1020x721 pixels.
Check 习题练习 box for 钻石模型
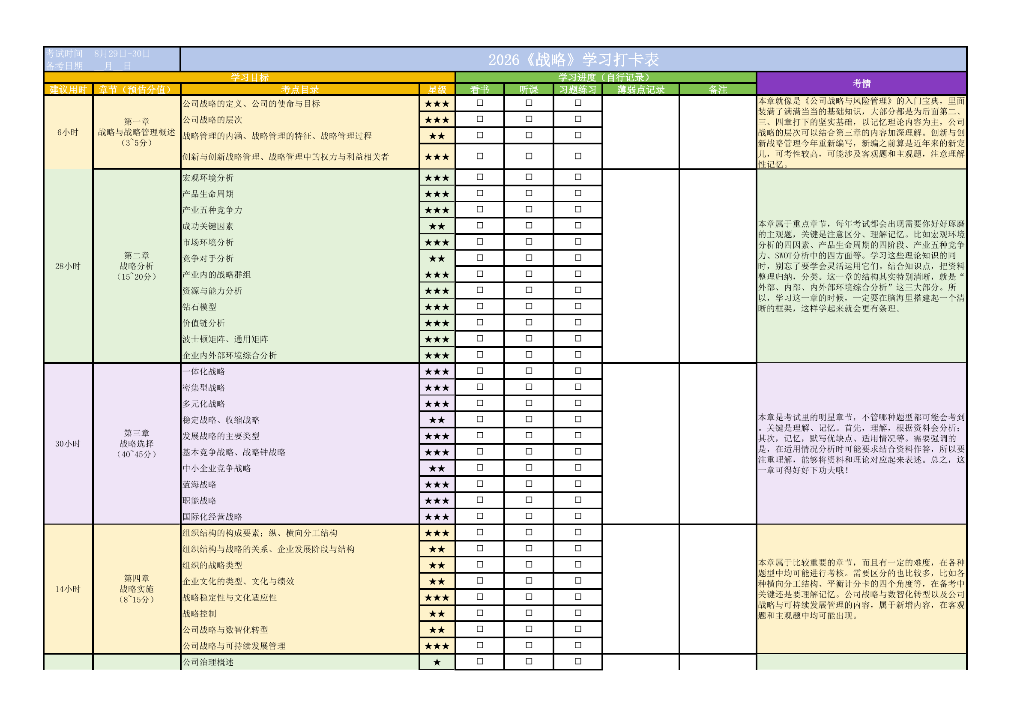click(x=577, y=306)
